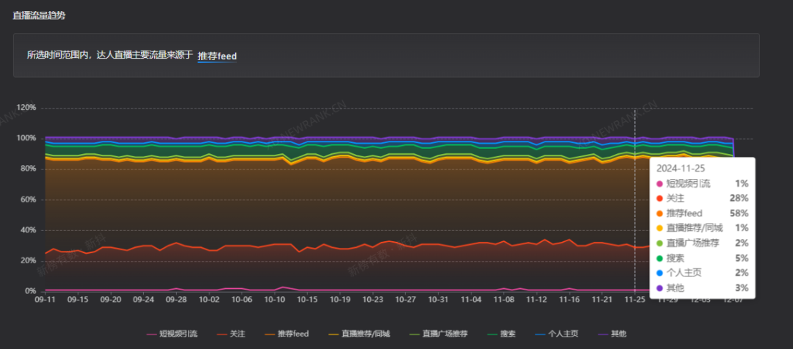Image resolution: width=793 pixels, height=349 pixels.
Task: Click the 推荐feed underlined link in summary
Action: [217, 56]
